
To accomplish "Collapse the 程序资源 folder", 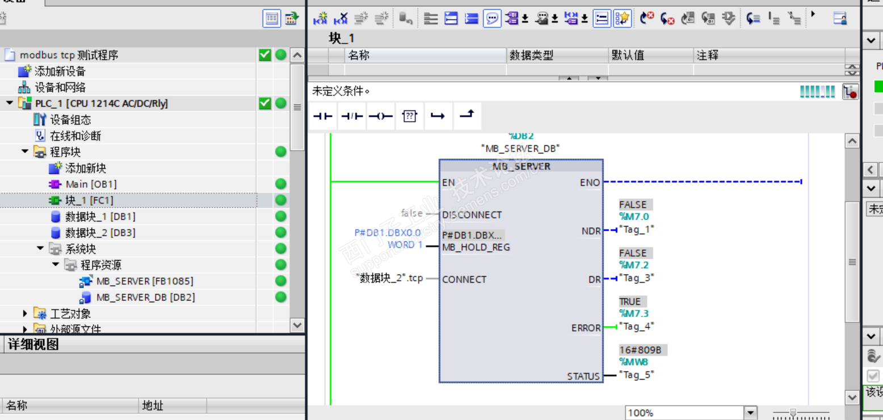I will pos(56,265).
